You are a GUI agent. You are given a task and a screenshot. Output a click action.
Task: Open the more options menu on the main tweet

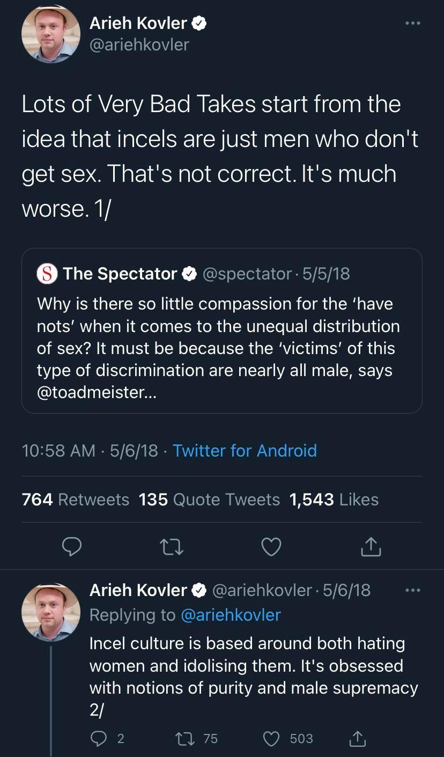tap(412, 23)
